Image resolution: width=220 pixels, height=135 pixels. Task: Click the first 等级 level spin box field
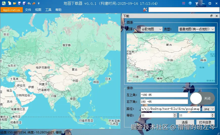pos(157,115)
